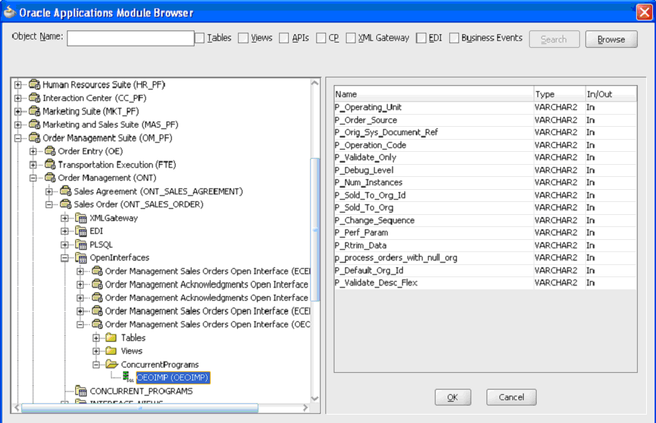The height and width of the screenshot is (423, 656).
Task: Click the tree scroll down arrow
Action: pos(315,399)
